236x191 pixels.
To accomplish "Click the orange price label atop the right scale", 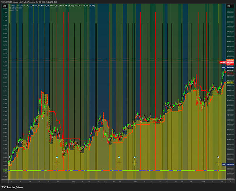I will pos(230,60).
